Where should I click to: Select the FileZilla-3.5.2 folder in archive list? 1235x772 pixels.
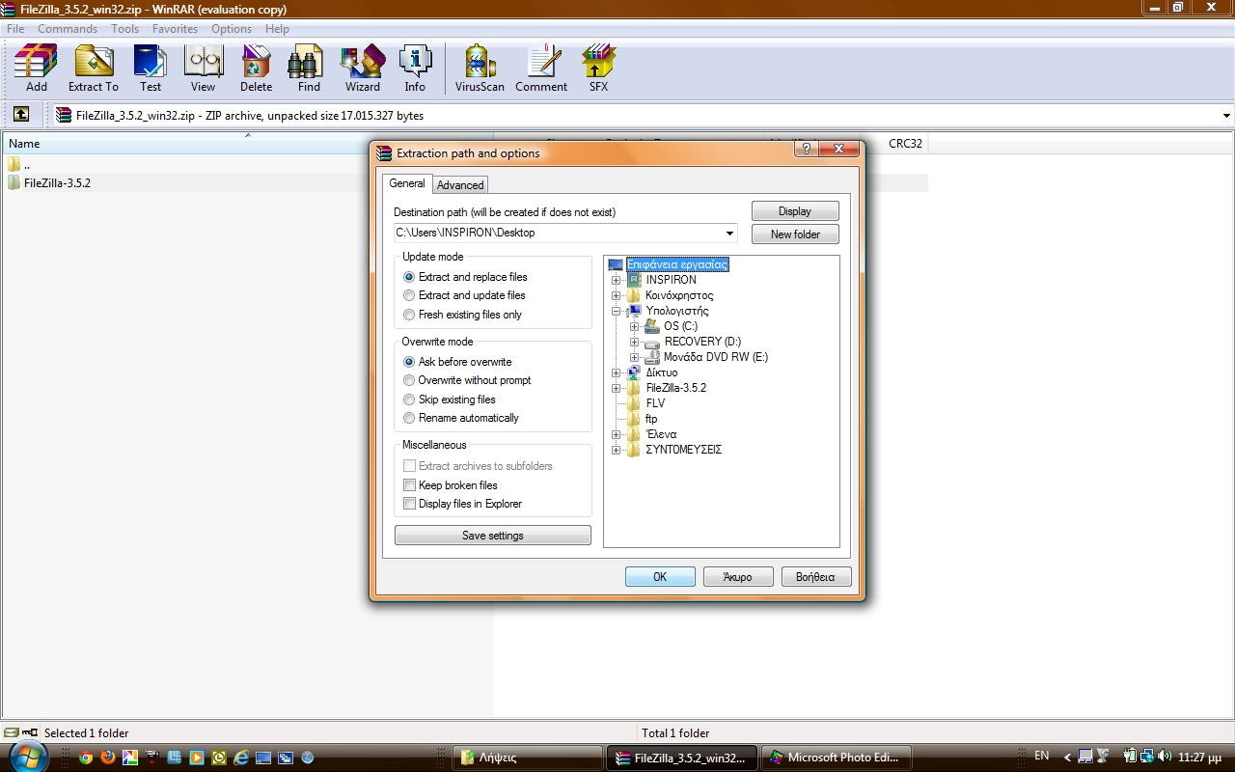tap(57, 182)
